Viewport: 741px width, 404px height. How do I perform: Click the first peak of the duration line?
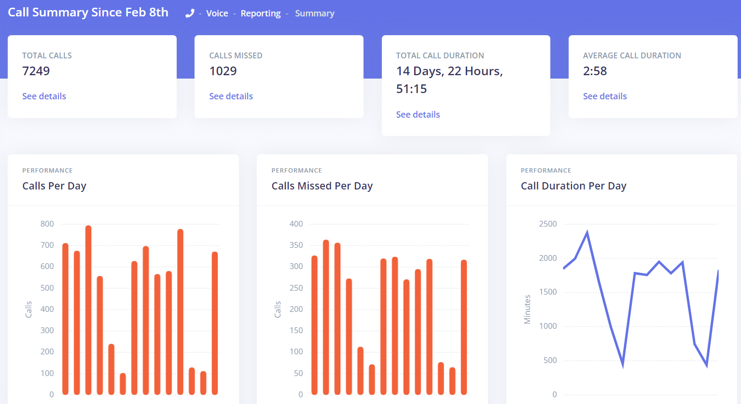[x=587, y=232]
